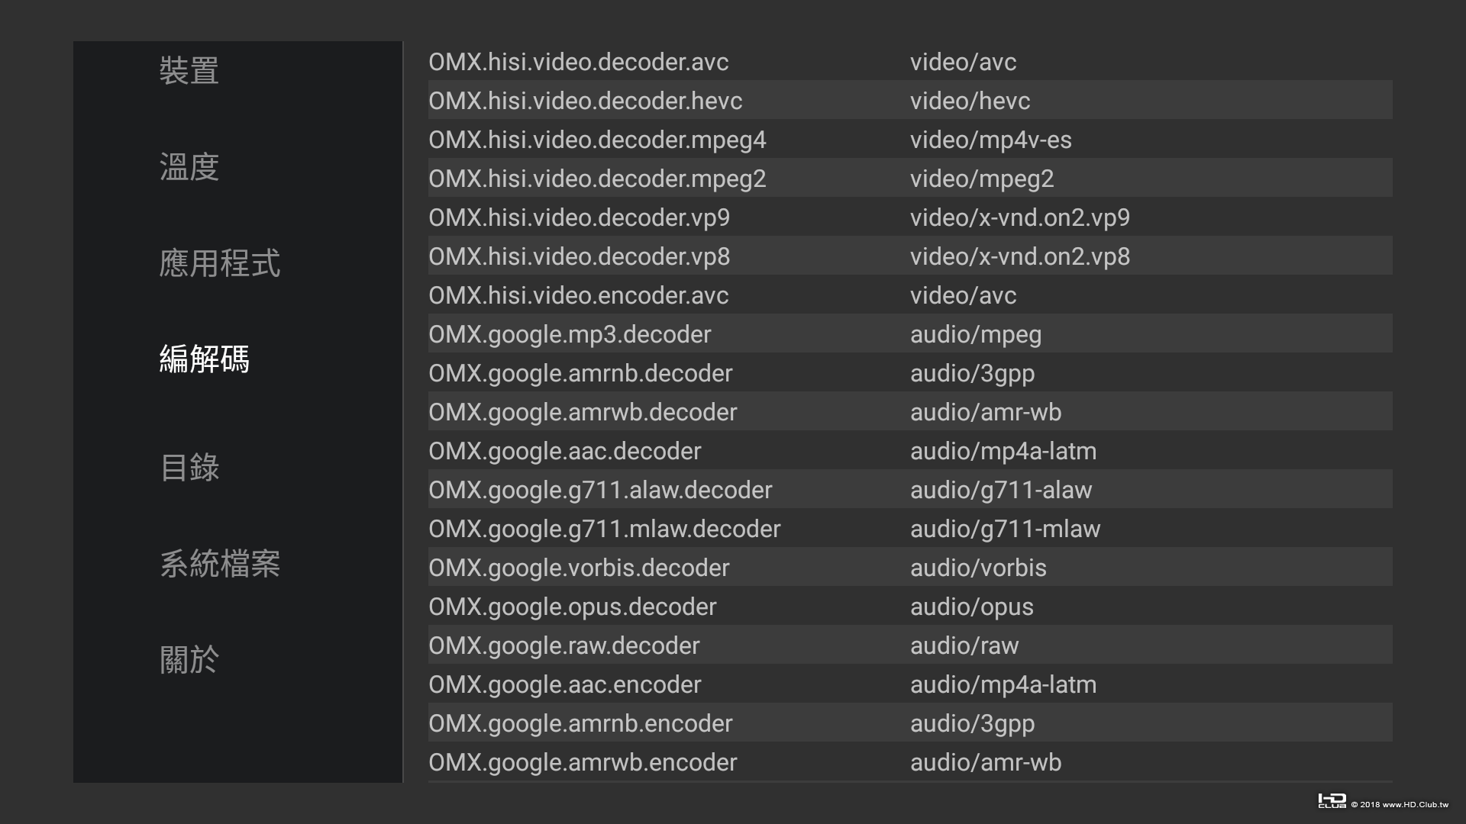Select the OMX.google.aac.decoder row
Image resolution: width=1466 pixels, height=824 pixels.
click(x=564, y=451)
